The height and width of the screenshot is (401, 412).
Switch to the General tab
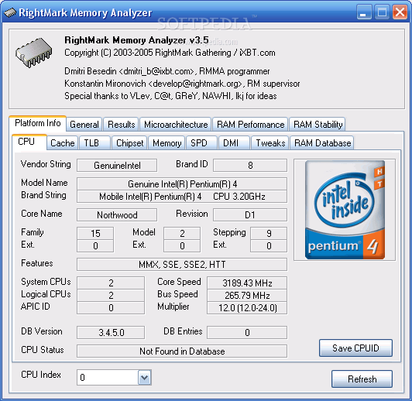click(84, 124)
